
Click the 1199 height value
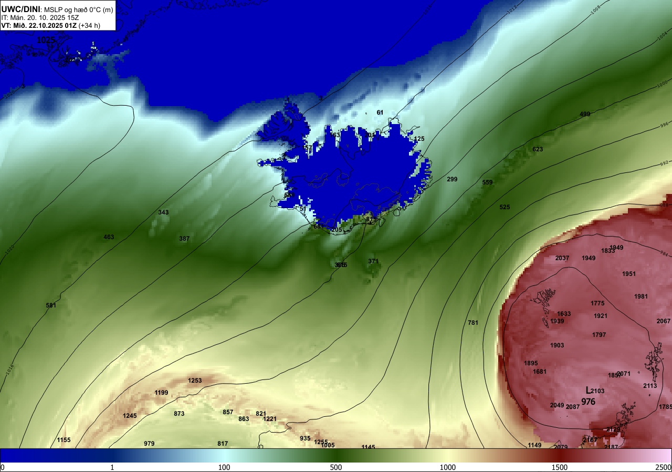[161, 393]
